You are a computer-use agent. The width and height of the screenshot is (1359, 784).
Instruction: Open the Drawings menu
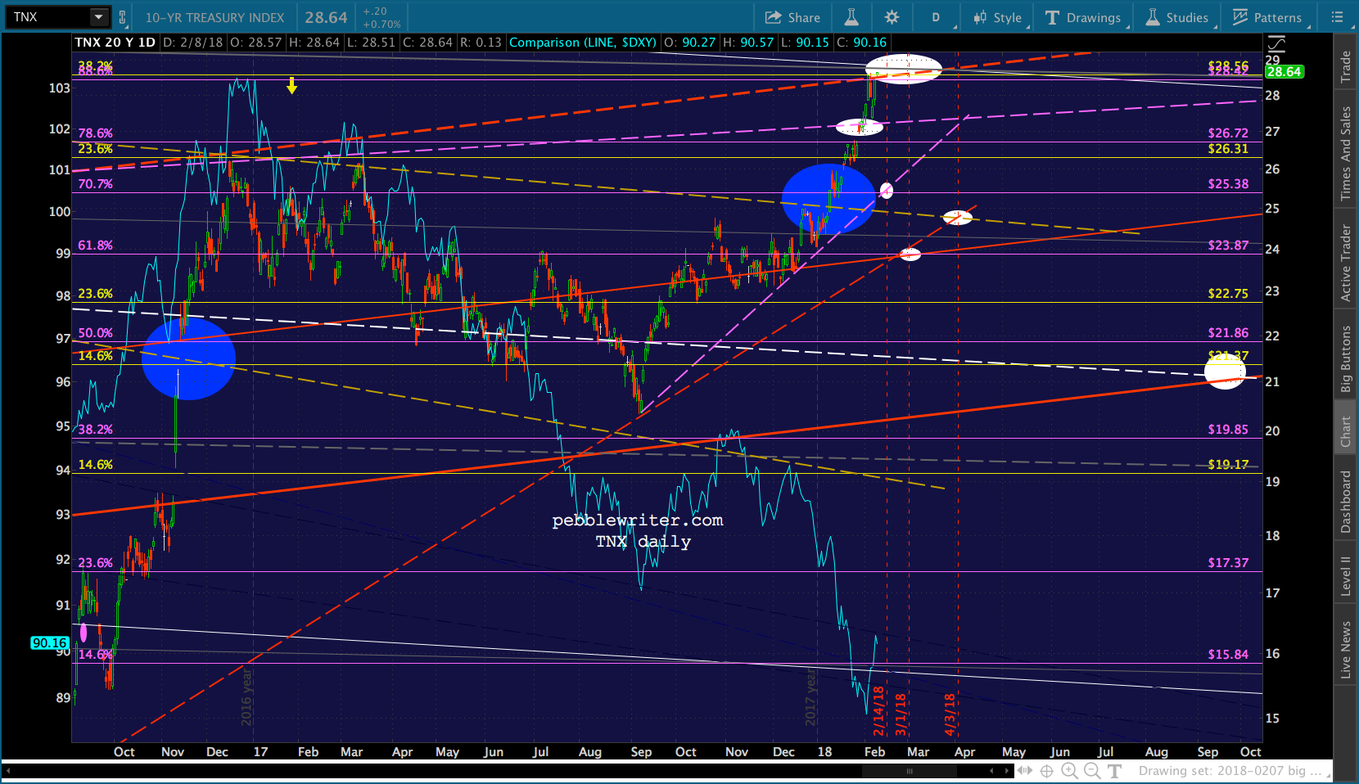(x=1083, y=17)
